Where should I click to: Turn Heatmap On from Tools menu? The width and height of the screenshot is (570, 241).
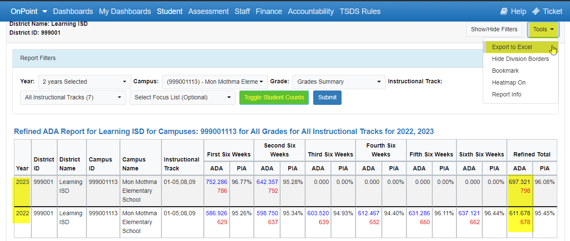click(509, 82)
